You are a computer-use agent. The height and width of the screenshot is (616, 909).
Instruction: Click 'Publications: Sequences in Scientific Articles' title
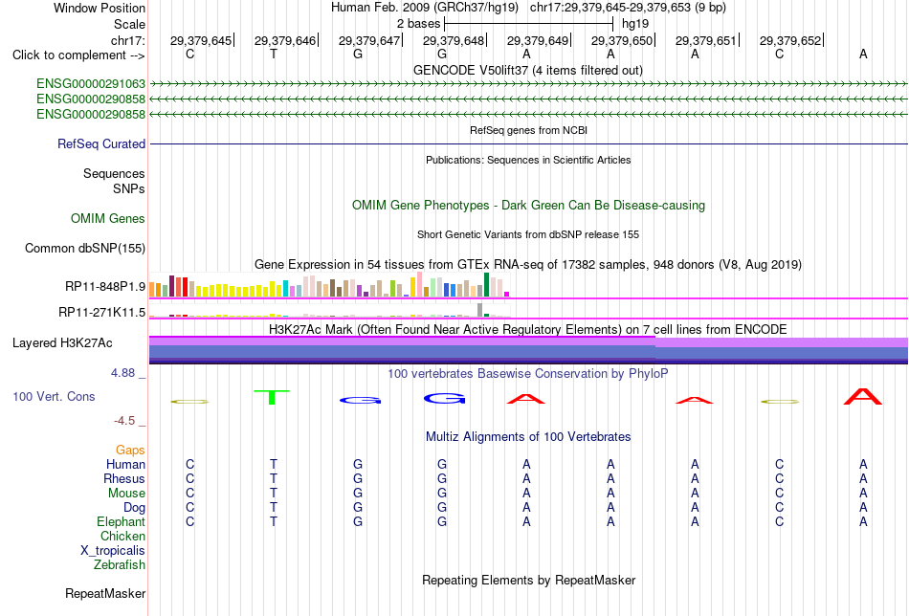[528, 160]
